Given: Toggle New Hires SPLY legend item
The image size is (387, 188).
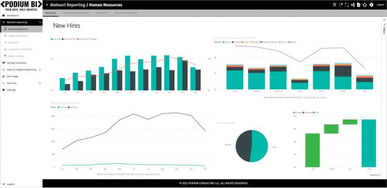Looking at the screenshot, I should point(69,39).
